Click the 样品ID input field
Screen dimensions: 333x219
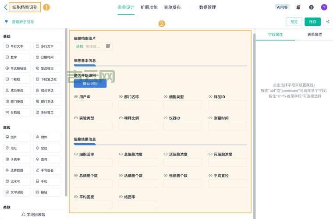tap(228, 105)
